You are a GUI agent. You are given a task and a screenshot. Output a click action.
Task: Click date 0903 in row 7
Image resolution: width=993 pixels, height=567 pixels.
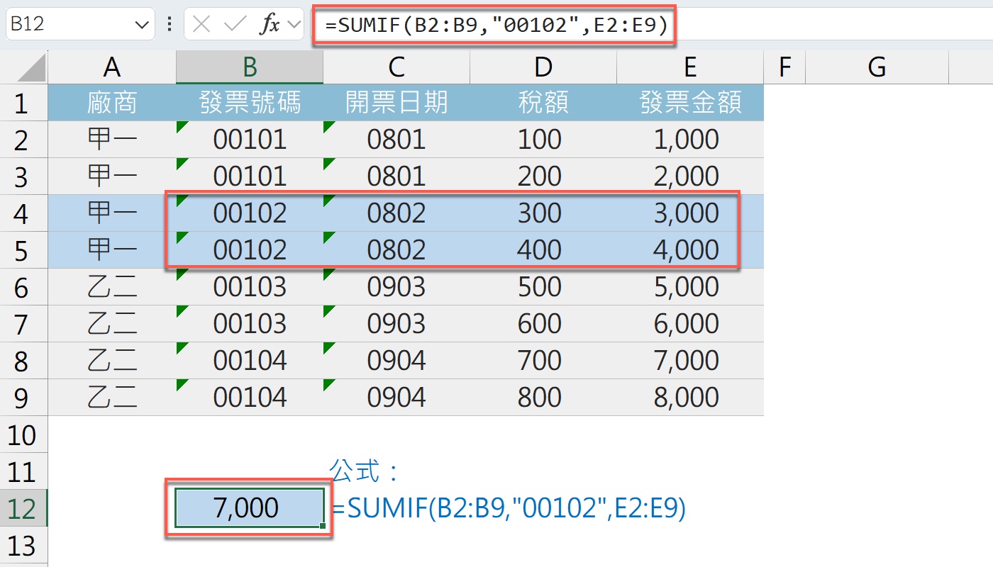tap(396, 324)
